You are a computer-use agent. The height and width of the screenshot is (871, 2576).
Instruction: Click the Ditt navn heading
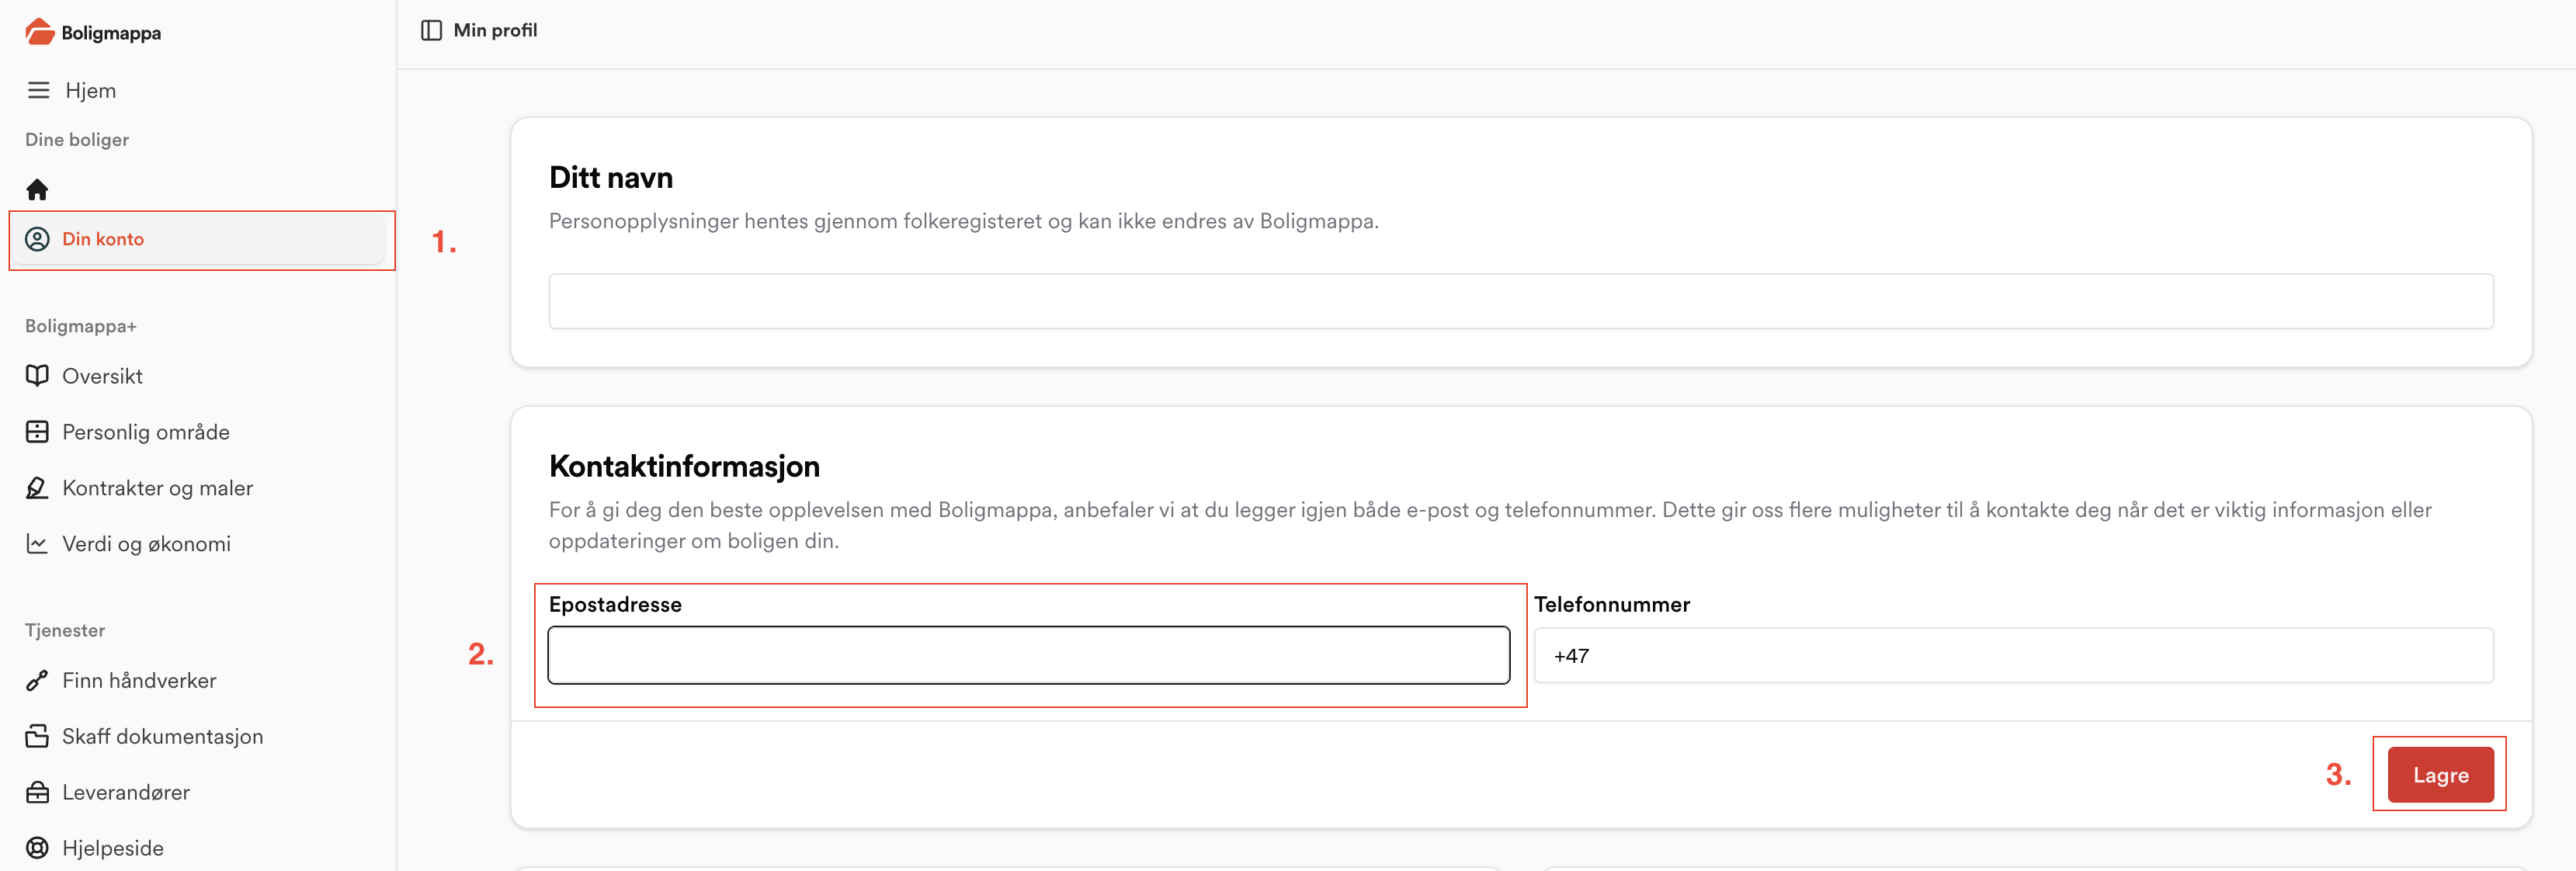[611, 177]
